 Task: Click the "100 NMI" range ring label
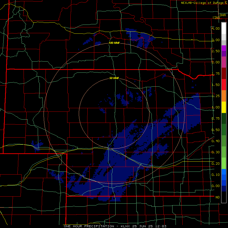[114, 43]
